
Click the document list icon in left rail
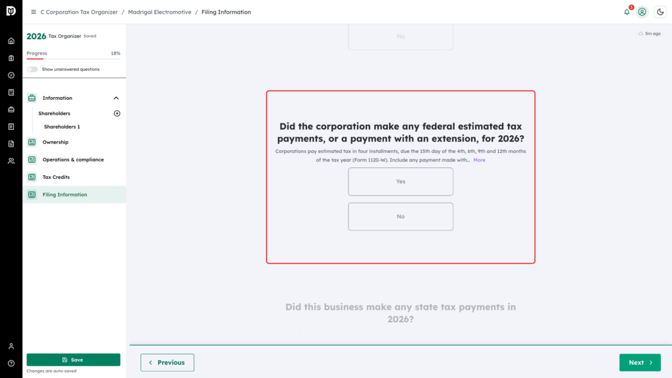point(11,127)
